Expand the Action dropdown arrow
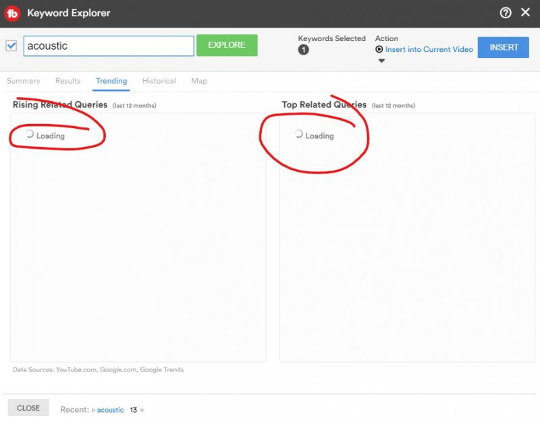The height and width of the screenshot is (422, 540). (381, 61)
